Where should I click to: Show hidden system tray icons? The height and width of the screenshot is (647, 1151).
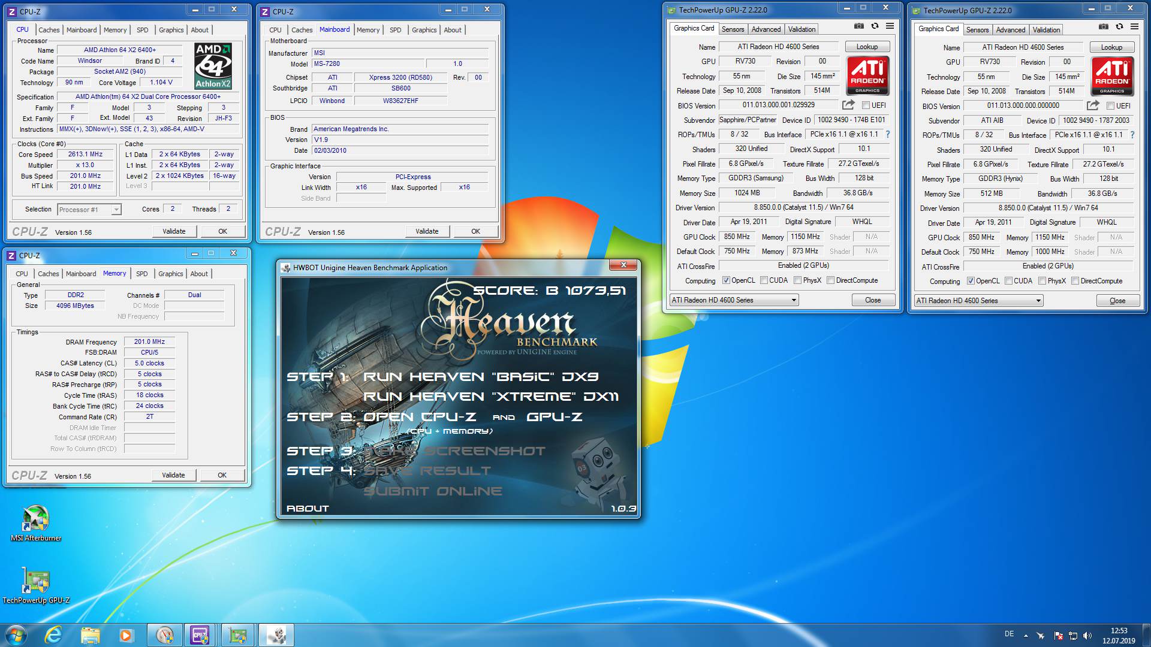1026,636
